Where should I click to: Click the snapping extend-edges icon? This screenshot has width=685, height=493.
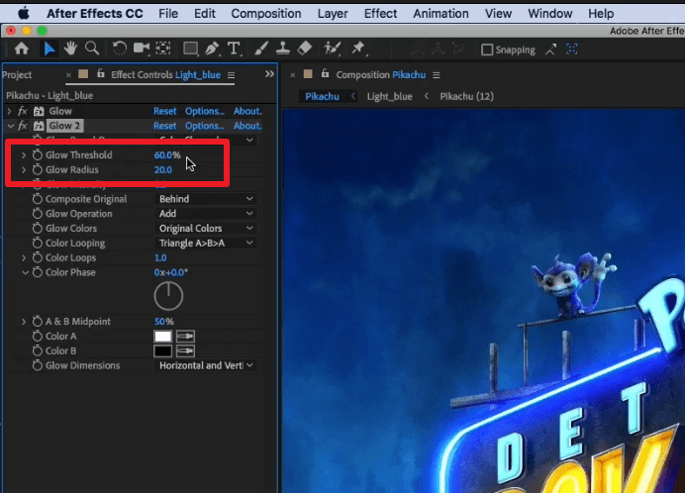(x=551, y=49)
